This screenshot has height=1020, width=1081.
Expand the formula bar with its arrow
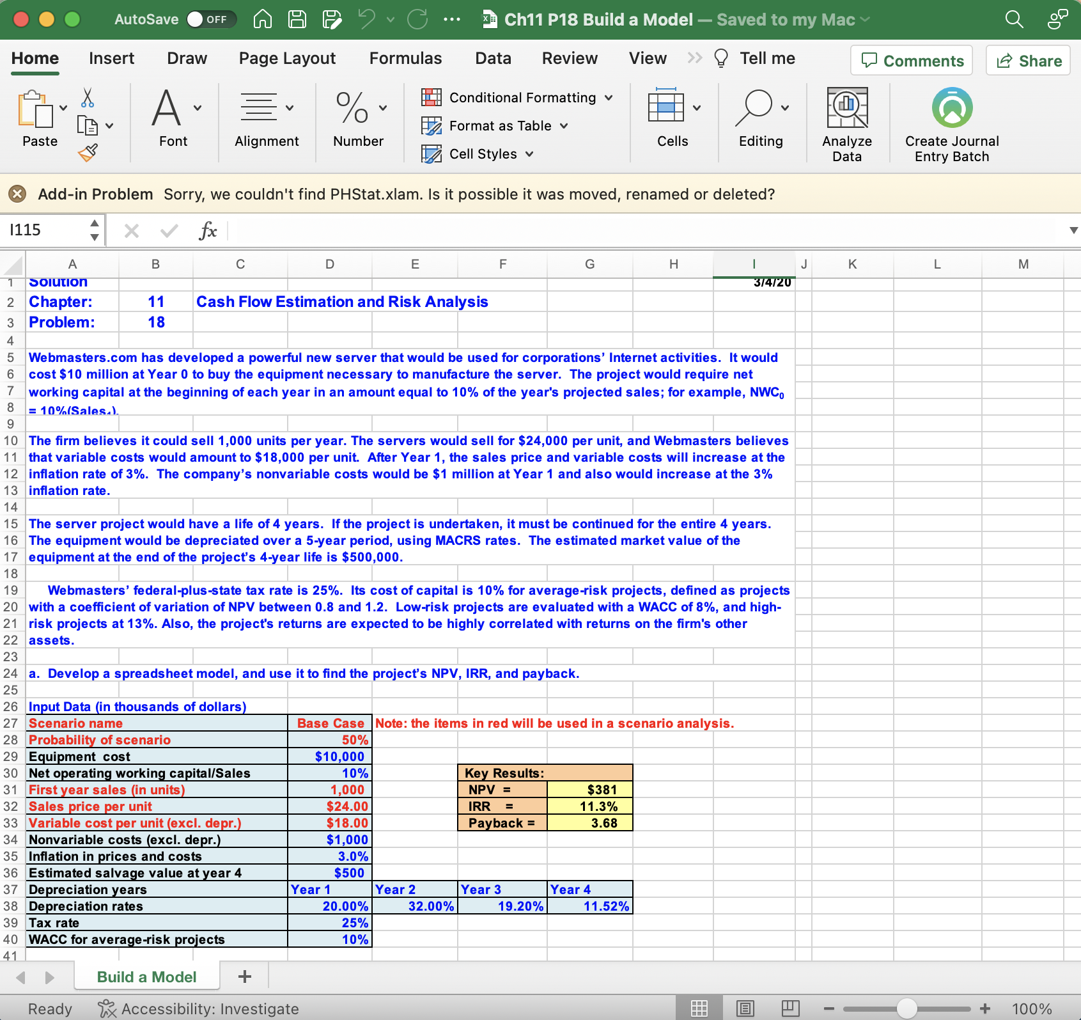(x=1073, y=230)
